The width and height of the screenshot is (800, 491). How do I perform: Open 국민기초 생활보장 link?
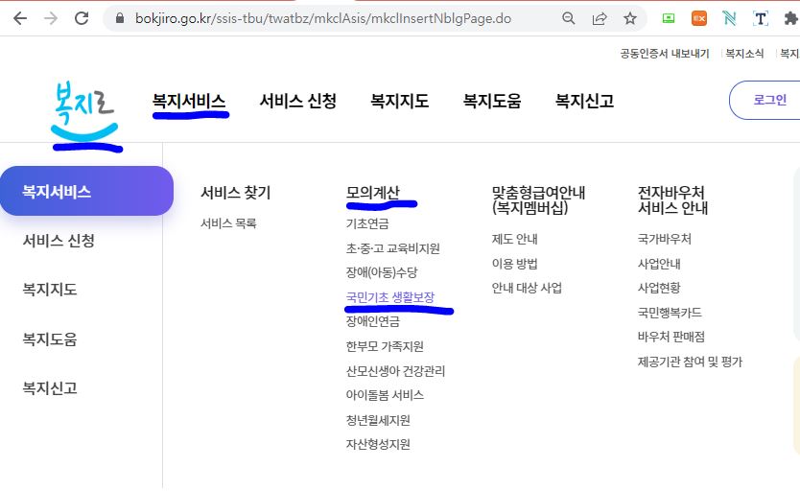(390, 296)
